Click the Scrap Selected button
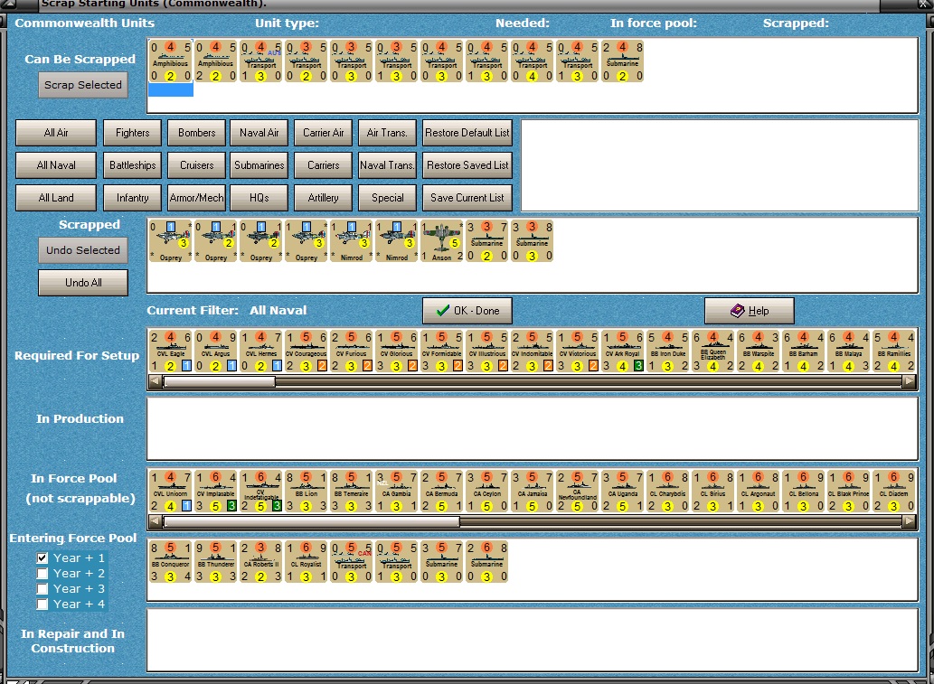 point(83,85)
